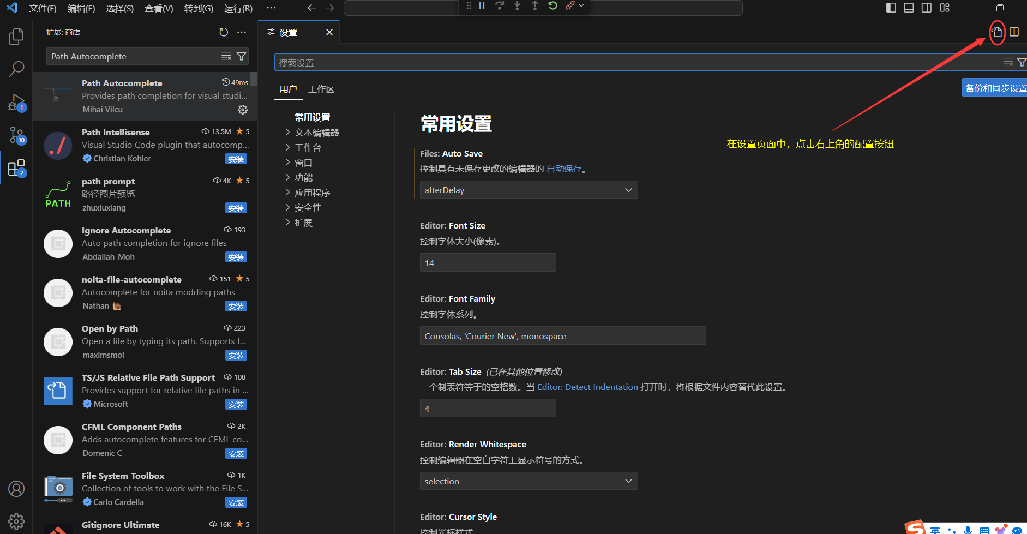
Task: Expand 工作台 settings category
Action: click(x=287, y=147)
